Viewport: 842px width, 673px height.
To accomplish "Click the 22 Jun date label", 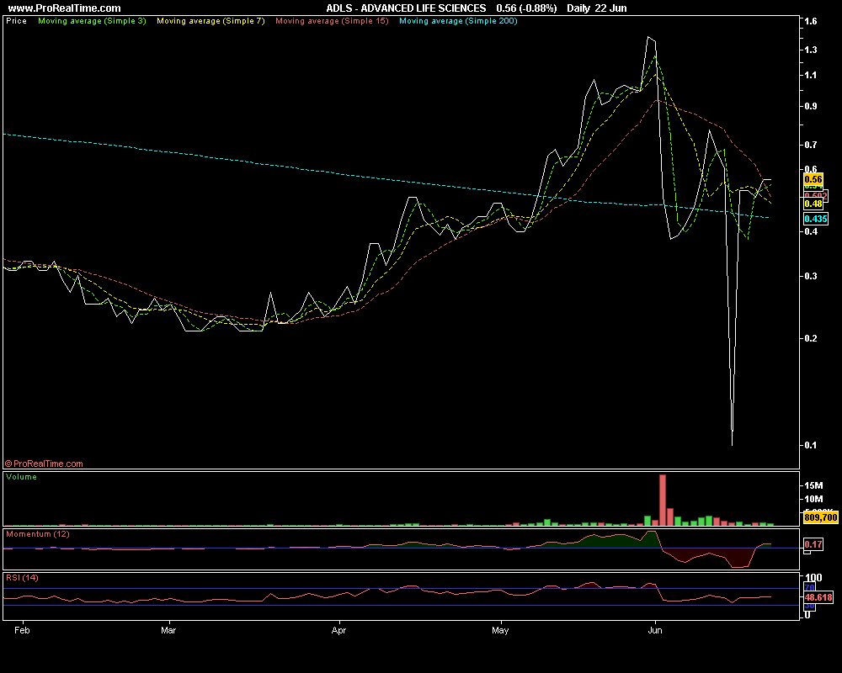I will pos(610,8).
